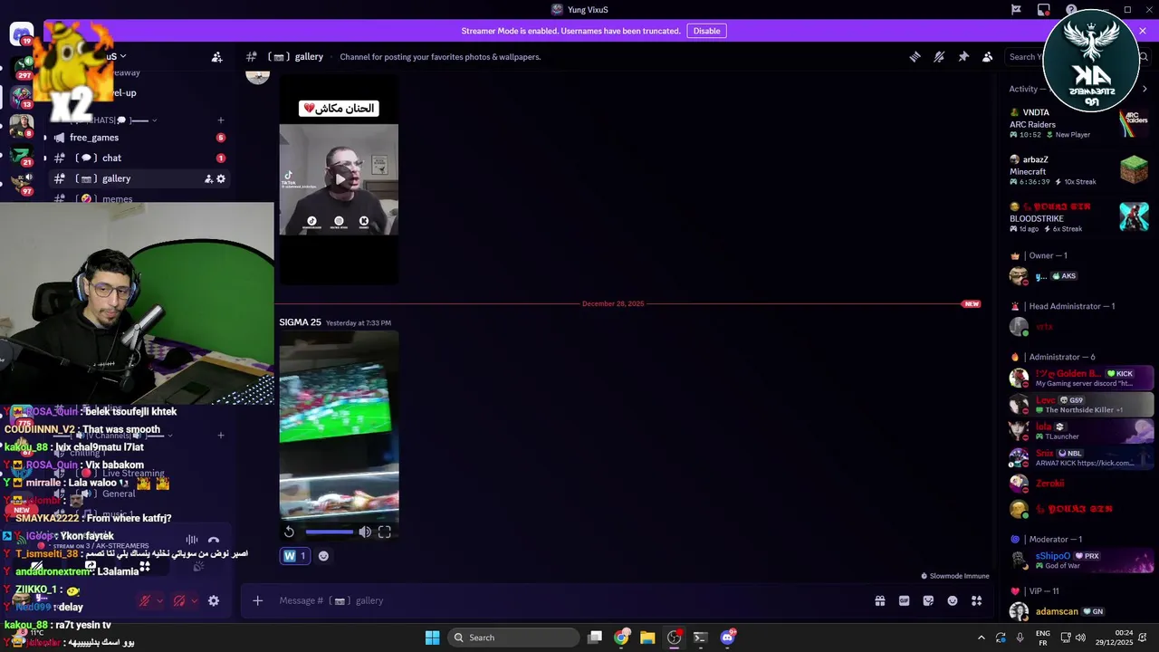Expand the Activity section arrow
The image size is (1159, 652).
click(x=1145, y=89)
